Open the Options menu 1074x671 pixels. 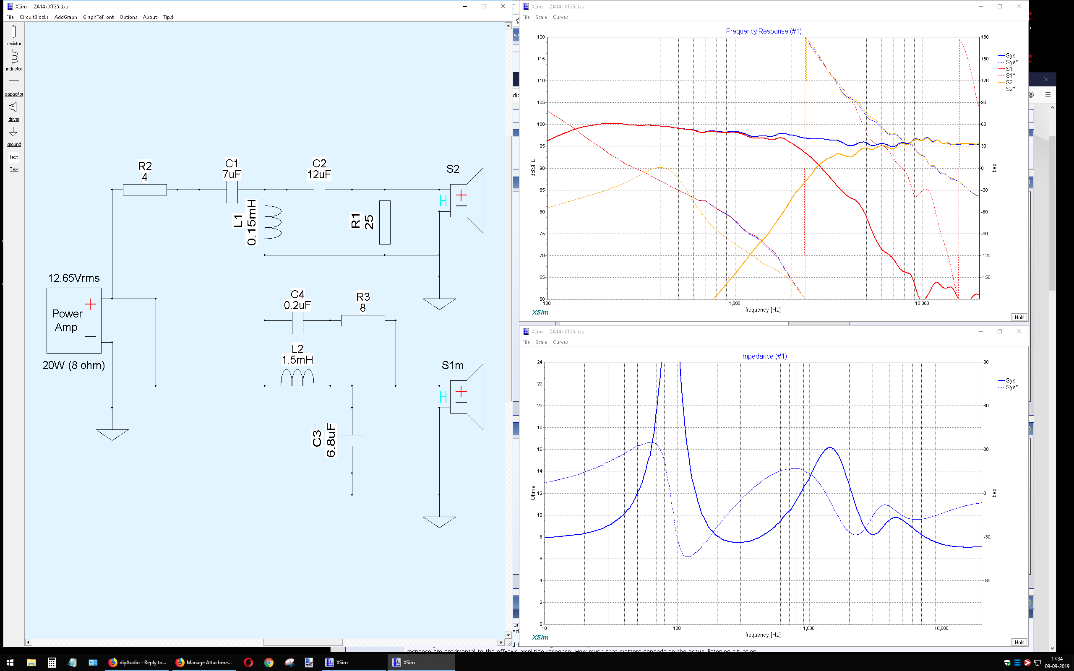[128, 17]
